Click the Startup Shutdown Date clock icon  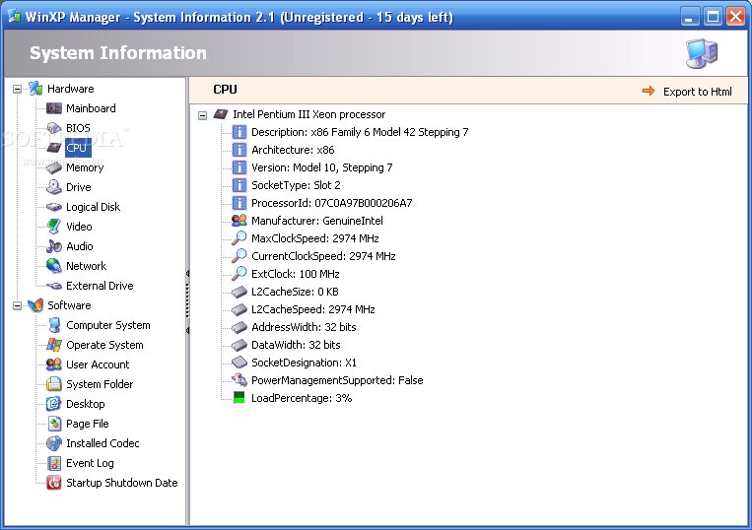[x=53, y=483]
